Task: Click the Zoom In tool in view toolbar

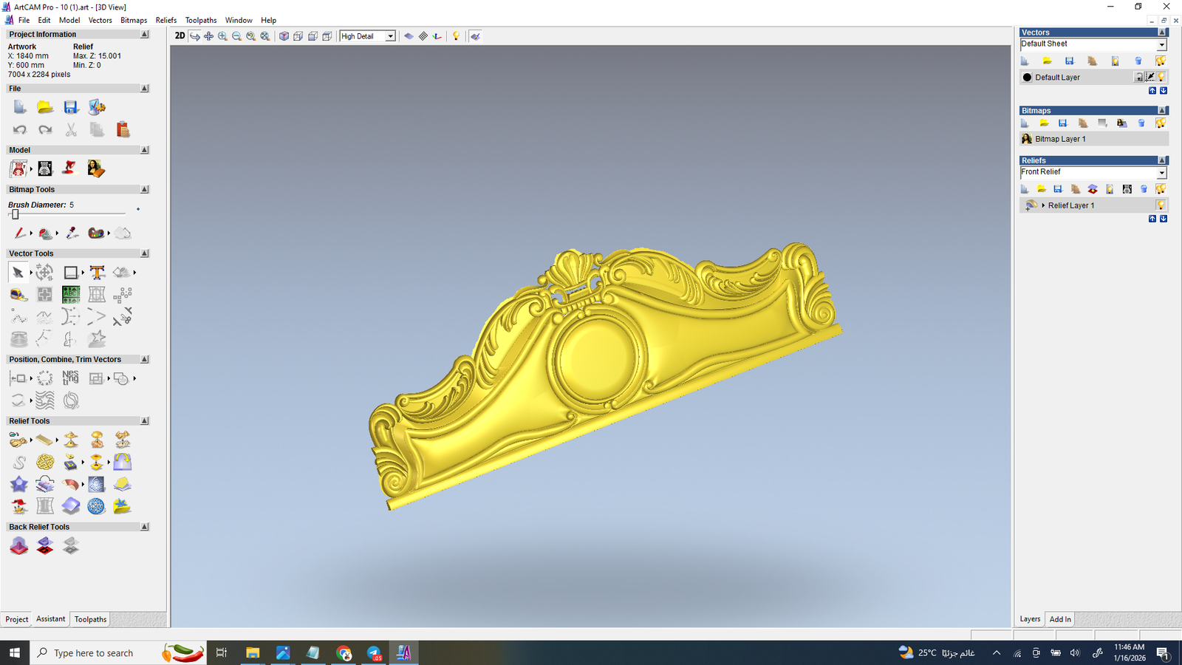Action: tap(222, 36)
